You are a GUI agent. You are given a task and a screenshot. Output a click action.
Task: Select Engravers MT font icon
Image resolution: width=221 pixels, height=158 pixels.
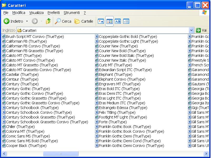pyautogui.click(x=97, y=84)
